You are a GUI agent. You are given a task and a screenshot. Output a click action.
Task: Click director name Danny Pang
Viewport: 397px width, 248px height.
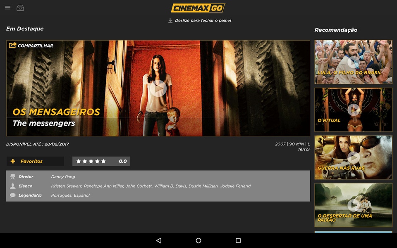pos(63,176)
